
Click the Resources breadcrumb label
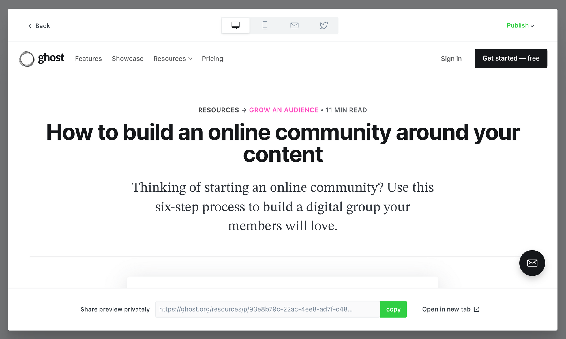[218, 110]
